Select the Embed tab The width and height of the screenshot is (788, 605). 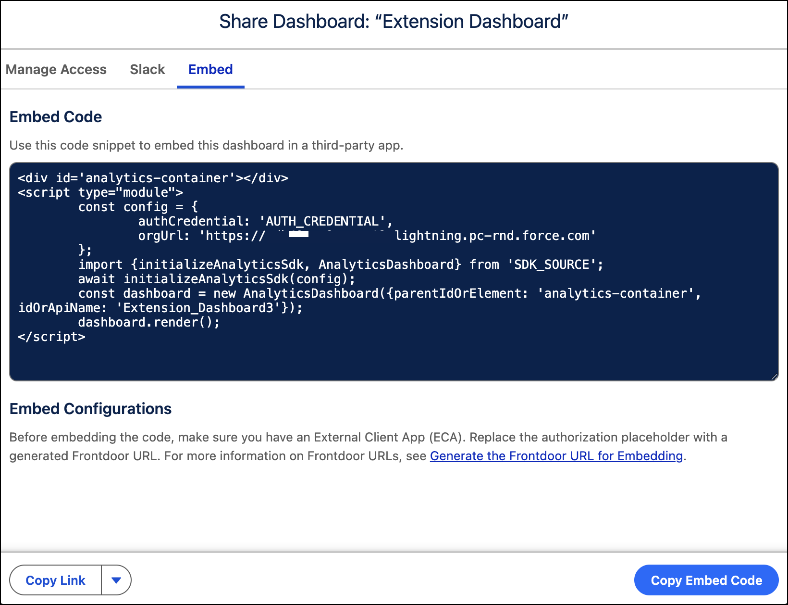tap(210, 70)
